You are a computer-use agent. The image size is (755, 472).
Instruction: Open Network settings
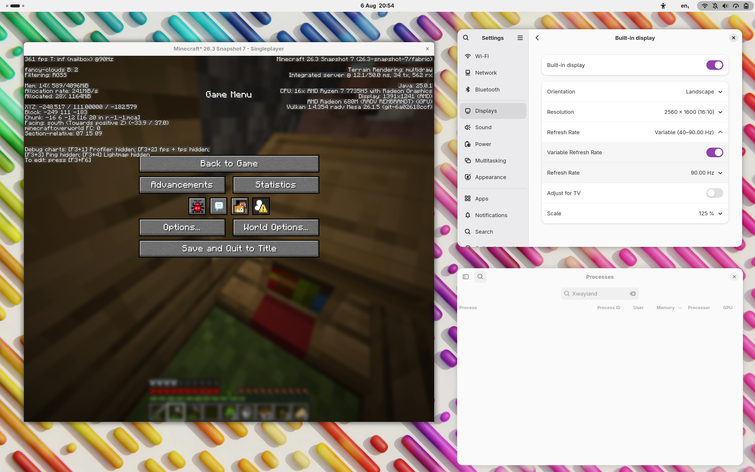click(x=493, y=73)
